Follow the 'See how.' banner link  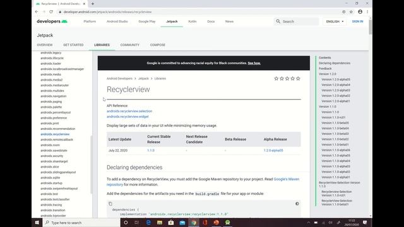254,63
